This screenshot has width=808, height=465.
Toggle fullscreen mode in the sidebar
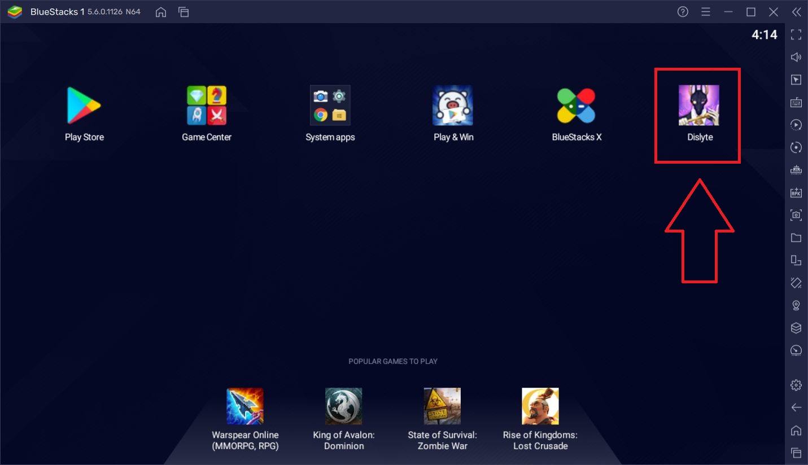(x=796, y=34)
